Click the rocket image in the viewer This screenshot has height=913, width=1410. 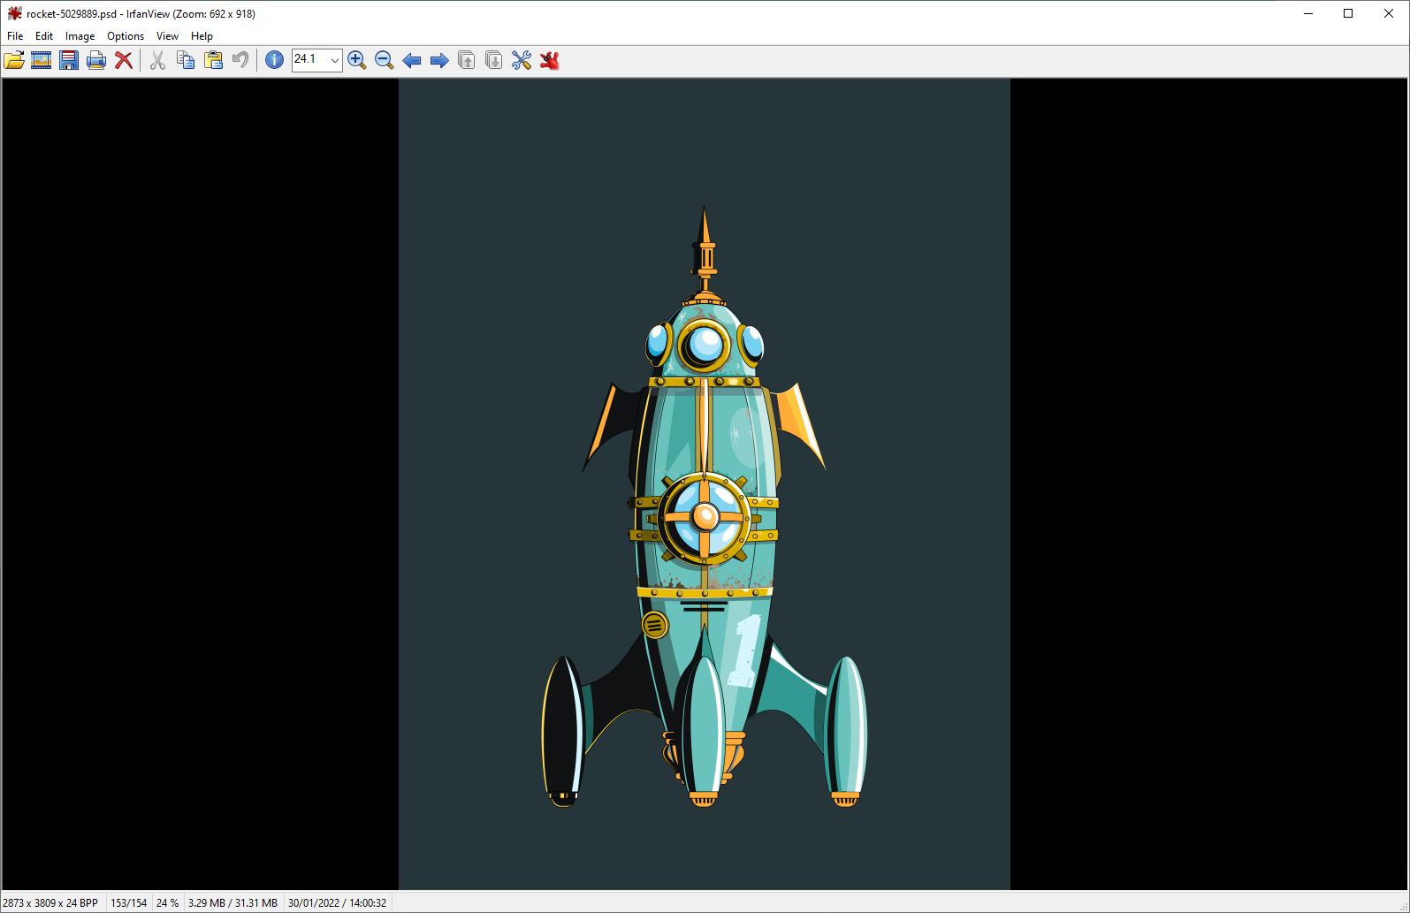pos(705,513)
